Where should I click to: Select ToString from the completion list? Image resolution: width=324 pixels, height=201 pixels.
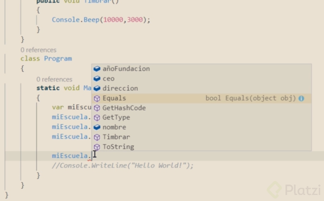[201, 147]
